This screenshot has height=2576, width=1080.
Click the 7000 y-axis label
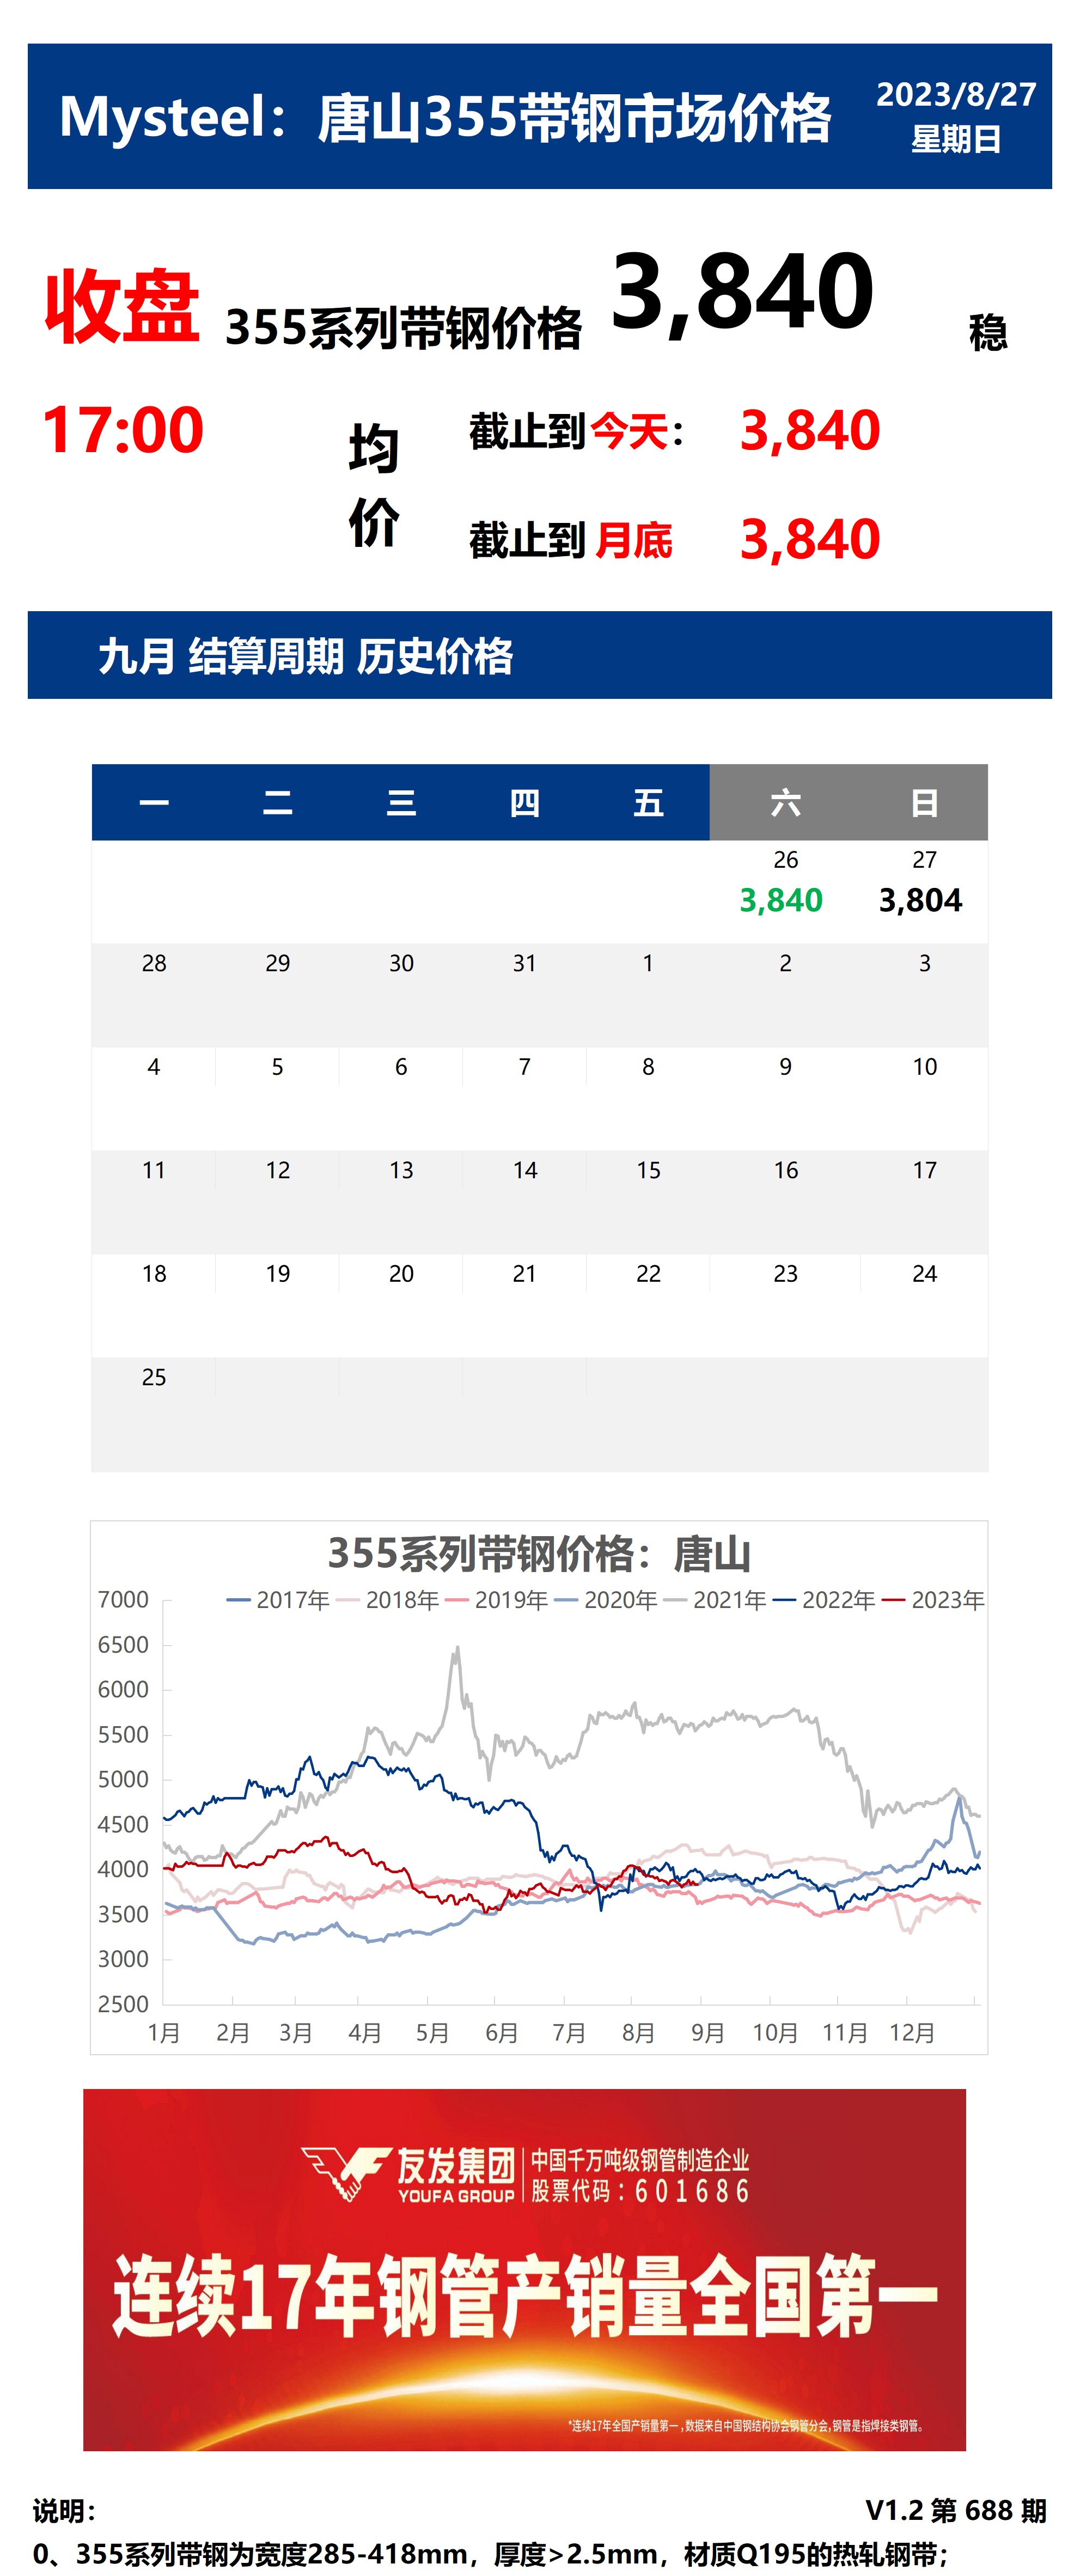pos(123,1600)
